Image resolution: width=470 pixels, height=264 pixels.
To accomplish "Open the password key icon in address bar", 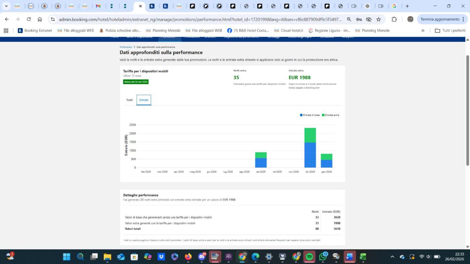I will click(x=359, y=19).
